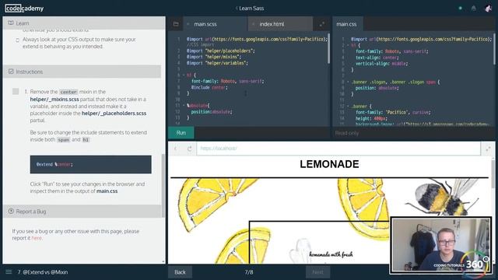Tick the 'Always look at your CSS' checkbox
The width and height of the screenshot is (498, 280).
(17, 40)
